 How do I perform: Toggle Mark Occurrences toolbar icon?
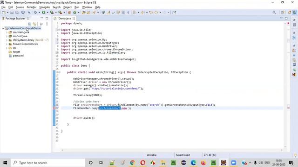(x=108, y=13)
